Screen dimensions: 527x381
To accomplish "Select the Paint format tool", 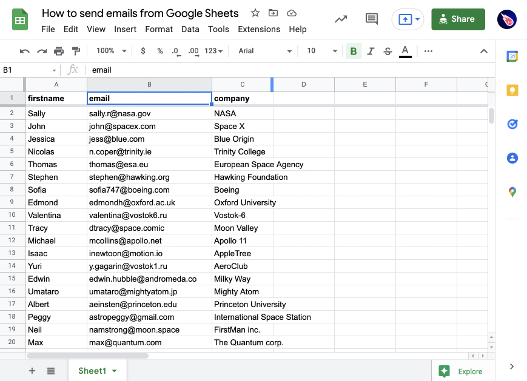I will pyautogui.click(x=76, y=51).
